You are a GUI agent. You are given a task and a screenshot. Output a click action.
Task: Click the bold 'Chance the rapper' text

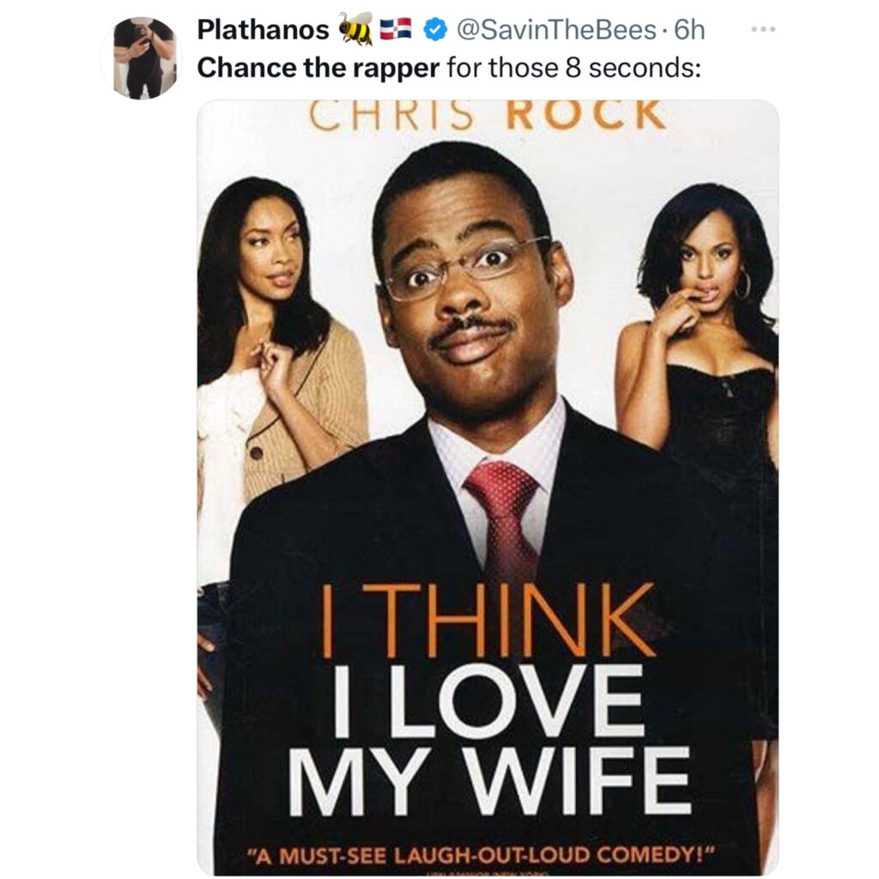[318, 69]
